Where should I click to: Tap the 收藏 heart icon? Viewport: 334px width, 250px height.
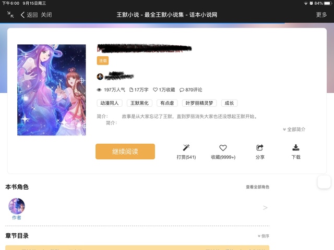[223, 148]
